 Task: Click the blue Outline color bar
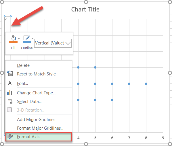point(27,42)
